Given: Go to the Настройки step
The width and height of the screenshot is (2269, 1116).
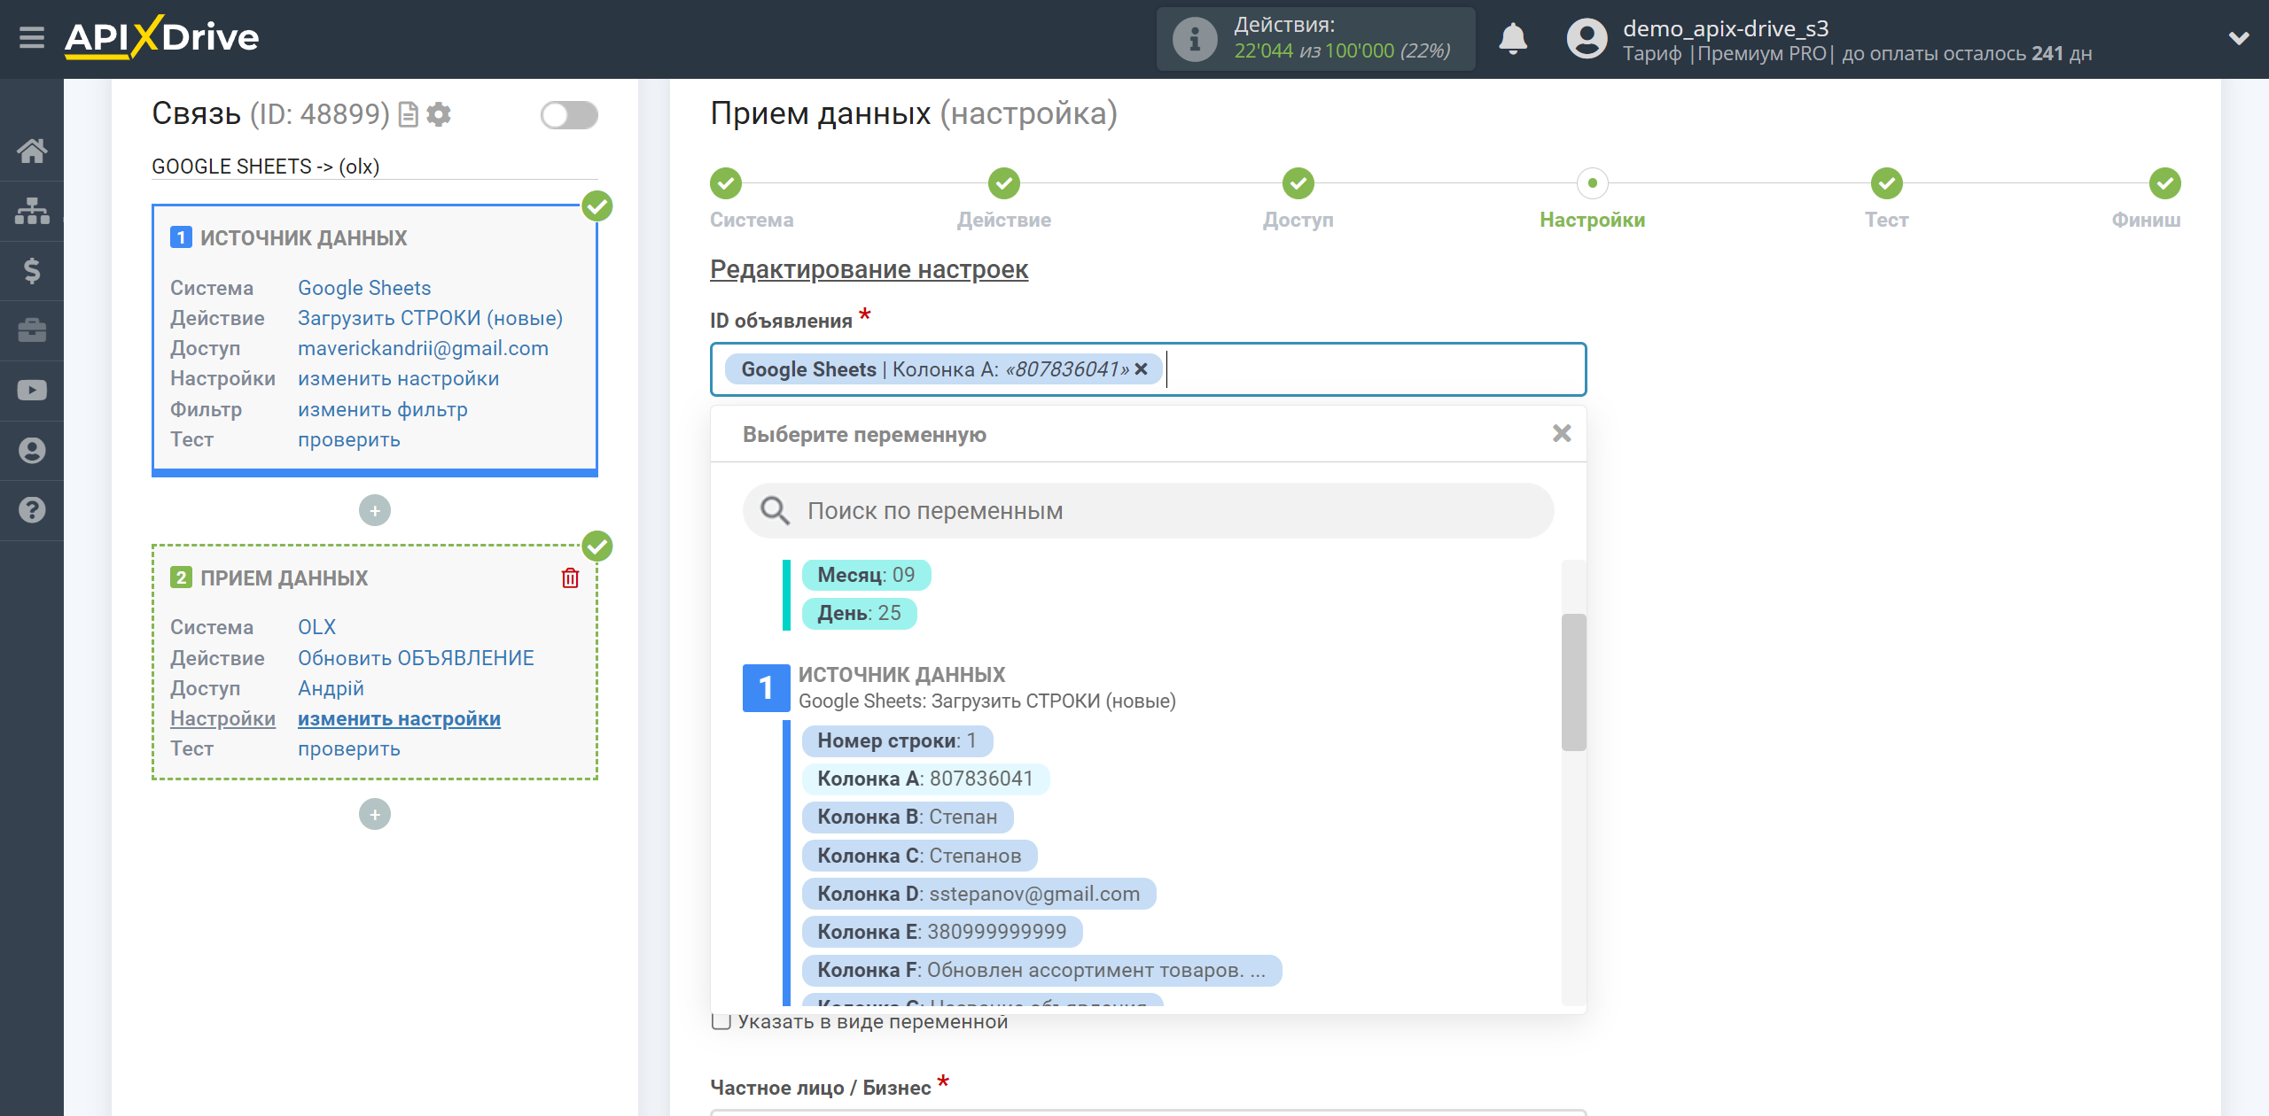Looking at the screenshot, I should [x=1593, y=183].
